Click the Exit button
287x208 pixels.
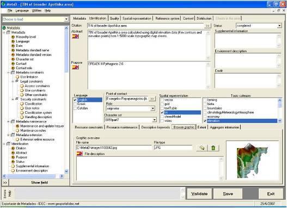(x=271, y=194)
